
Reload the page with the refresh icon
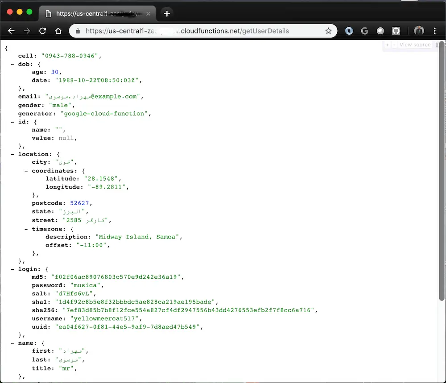tap(42, 31)
